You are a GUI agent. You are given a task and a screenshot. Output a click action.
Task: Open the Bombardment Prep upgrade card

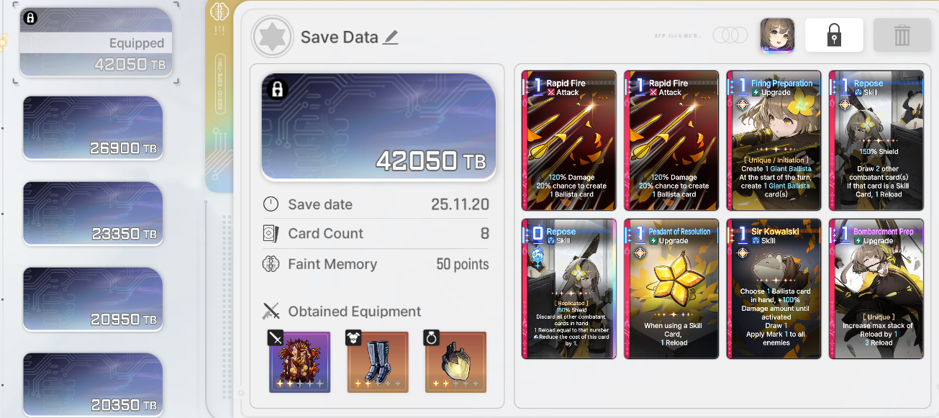point(876,288)
